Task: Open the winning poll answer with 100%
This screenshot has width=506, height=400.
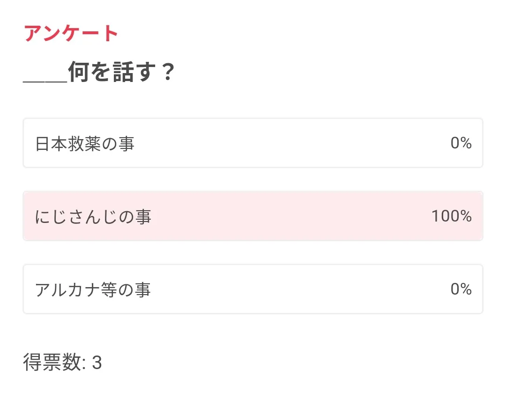Action: [x=253, y=216]
